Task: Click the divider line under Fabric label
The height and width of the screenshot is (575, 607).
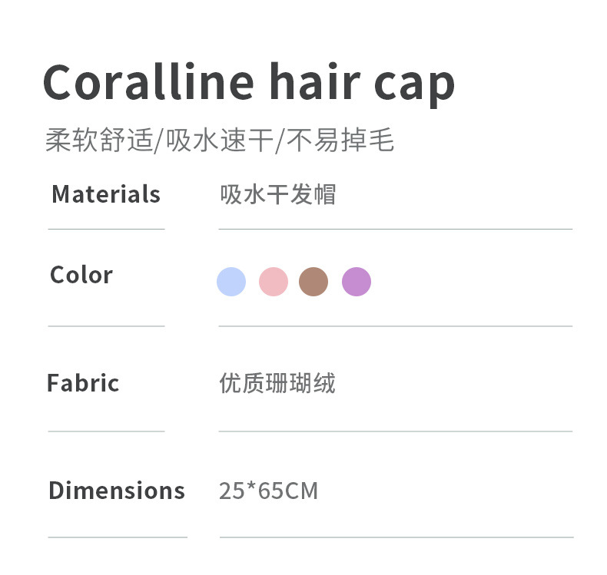Action: tap(106, 431)
